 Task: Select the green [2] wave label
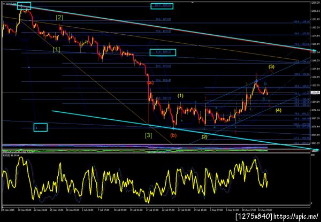tap(59, 18)
